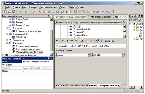Screen dimensions: 145x94
Task: Click the Имя property value field
Action: click(x=37, y=62)
